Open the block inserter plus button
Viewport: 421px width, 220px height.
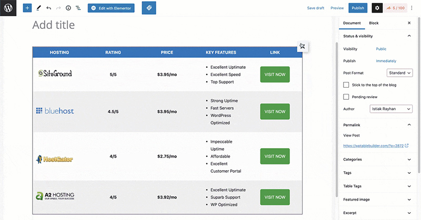(x=27, y=8)
